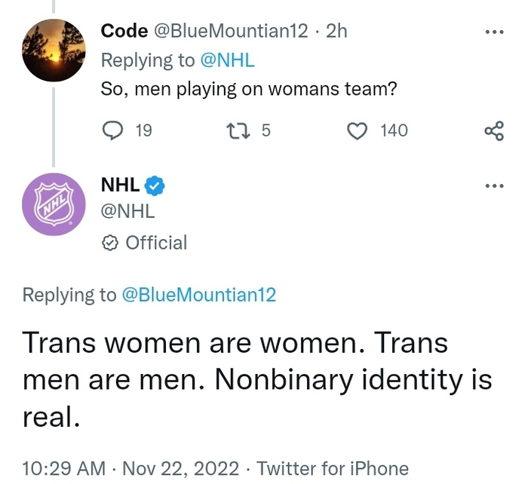Click the Official label text

pos(155,243)
